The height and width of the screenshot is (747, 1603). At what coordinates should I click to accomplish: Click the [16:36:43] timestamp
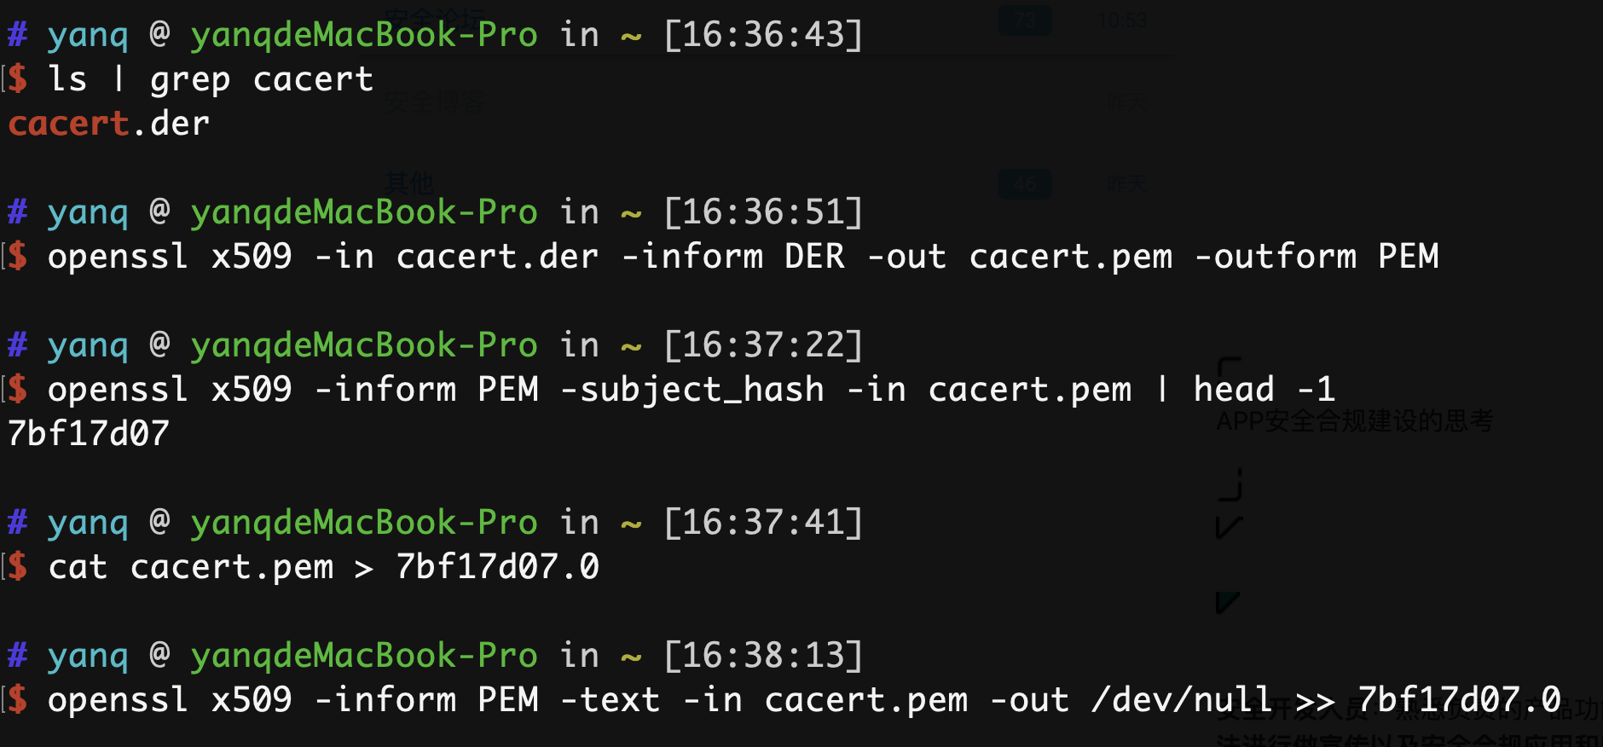(763, 35)
